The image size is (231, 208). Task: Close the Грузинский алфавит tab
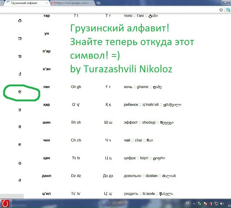tap(46, 3)
